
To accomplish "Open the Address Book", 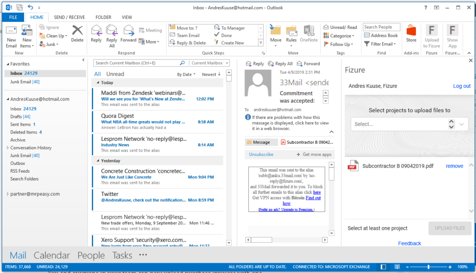I will click(x=381, y=35).
